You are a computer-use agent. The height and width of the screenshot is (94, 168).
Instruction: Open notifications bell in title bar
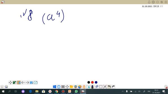tap(149, 2)
